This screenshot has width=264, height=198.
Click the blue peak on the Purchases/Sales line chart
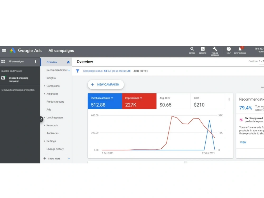tap(209, 120)
